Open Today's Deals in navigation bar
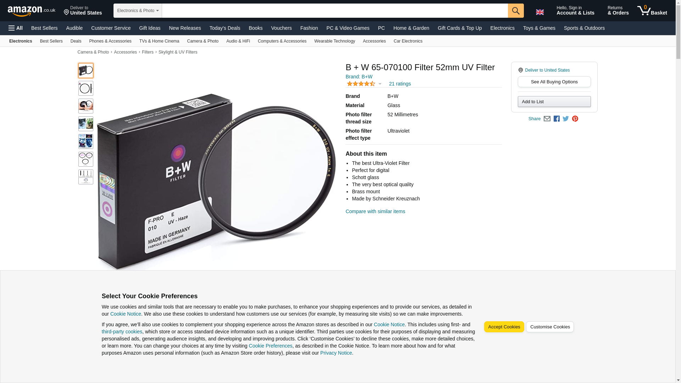Viewport: 681px width, 383px height. click(225, 28)
